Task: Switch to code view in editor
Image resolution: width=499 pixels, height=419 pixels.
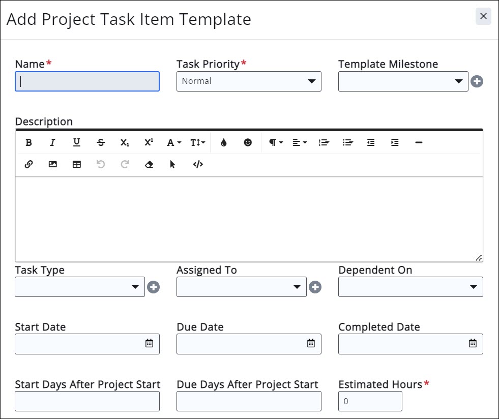Action: (198, 165)
